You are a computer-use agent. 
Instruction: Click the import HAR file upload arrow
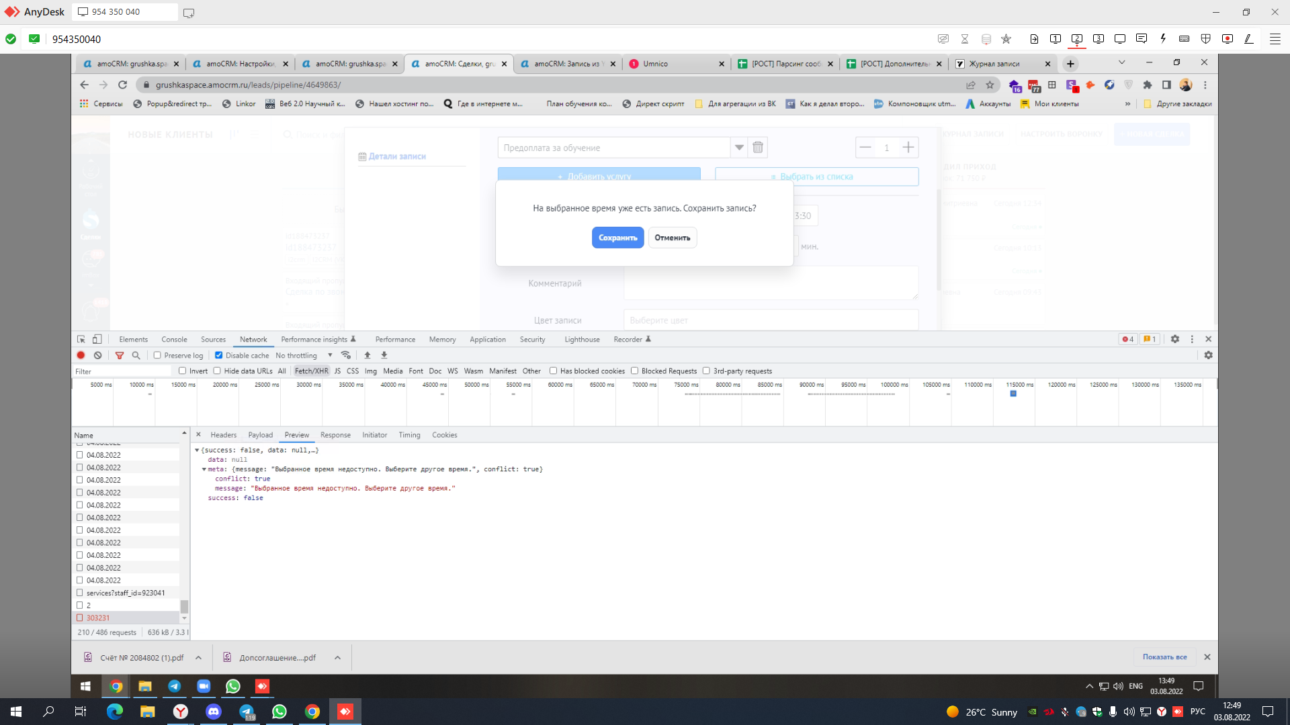pyautogui.click(x=368, y=355)
